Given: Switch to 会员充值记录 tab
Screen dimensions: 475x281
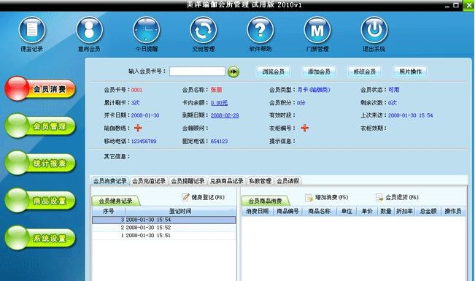Looking at the screenshot, I should click(x=149, y=181).
